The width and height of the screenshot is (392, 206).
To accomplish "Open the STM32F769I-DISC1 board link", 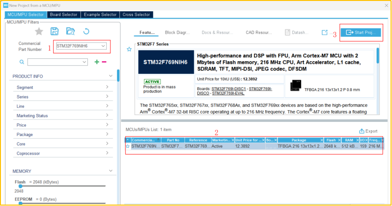I will 229,88.
